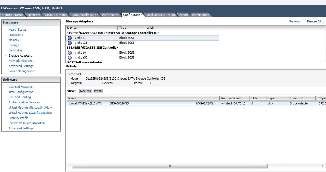Select Storage Adapters in Hardware panel

click(x=20, y=56)
